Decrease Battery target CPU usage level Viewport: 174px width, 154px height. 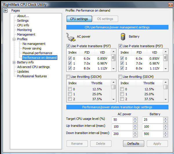click(x=165, y=121)
